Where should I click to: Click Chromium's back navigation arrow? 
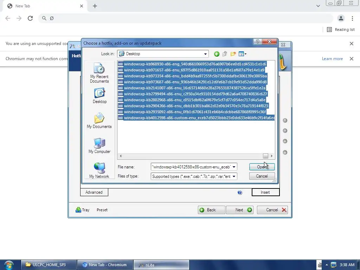click(8, 18)
